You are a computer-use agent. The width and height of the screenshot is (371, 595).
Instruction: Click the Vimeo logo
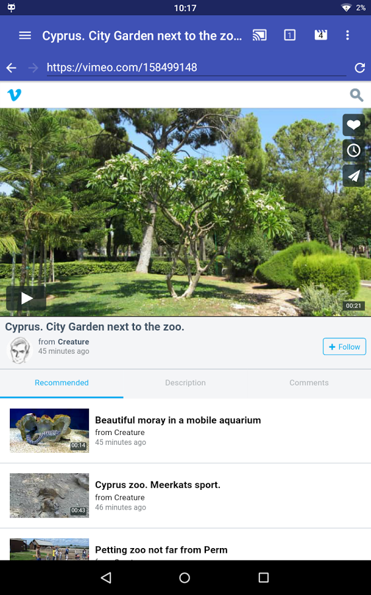[x=15, y=95]
